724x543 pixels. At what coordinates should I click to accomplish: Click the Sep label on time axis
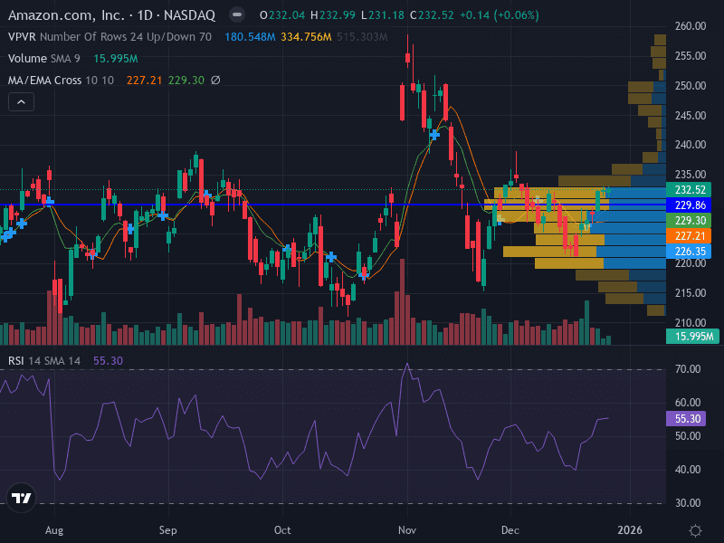pyautogui.click(x=168, y=530)
